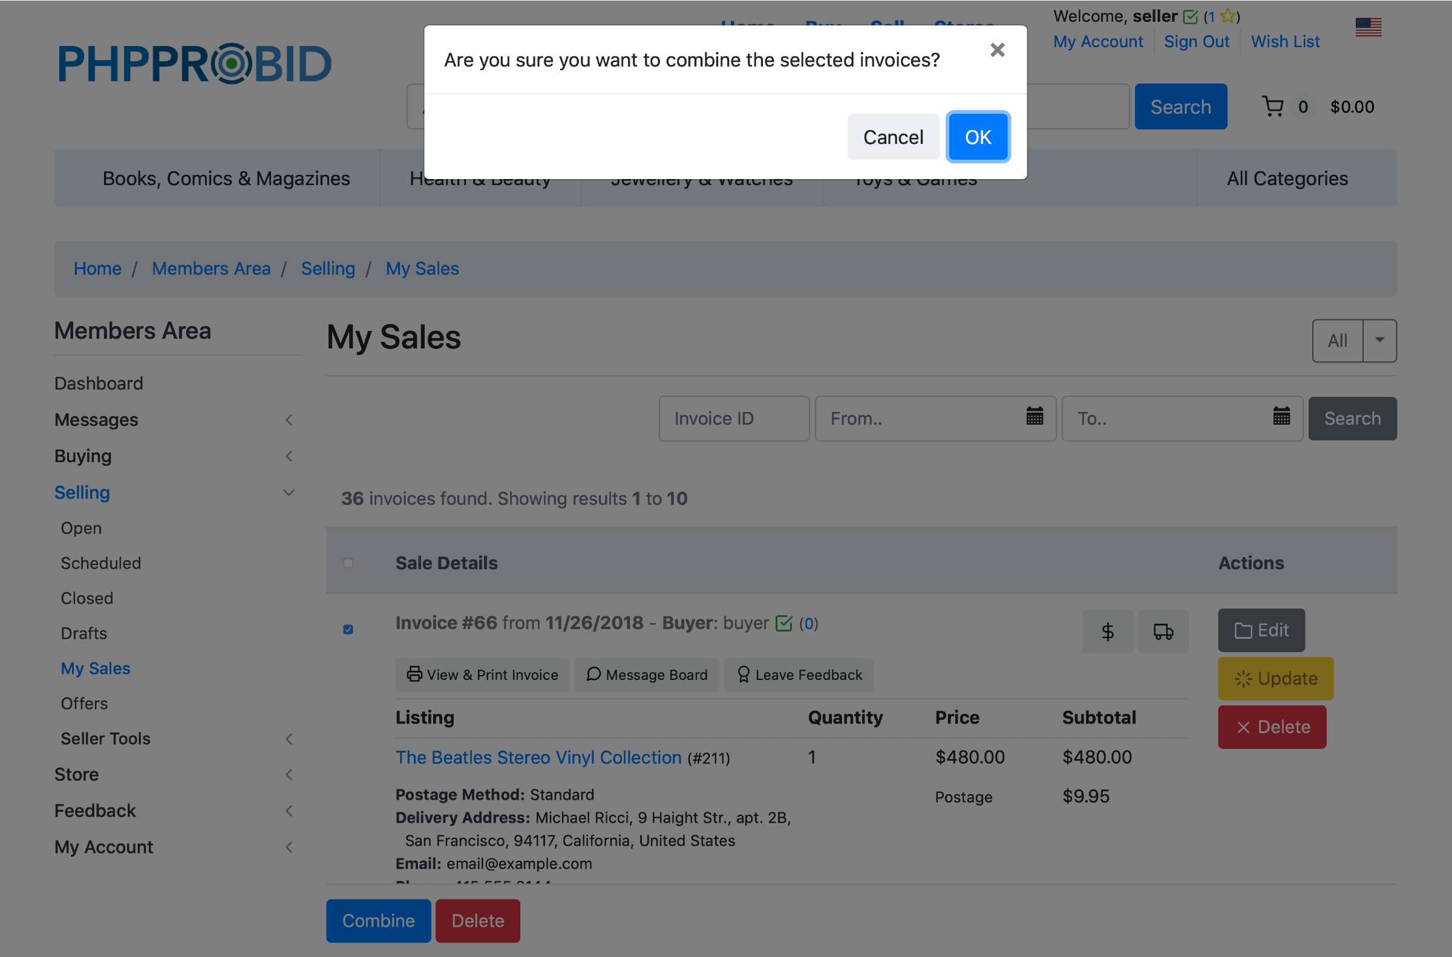Click the seller star rating icon
1452x957 pixels.
1228,16
